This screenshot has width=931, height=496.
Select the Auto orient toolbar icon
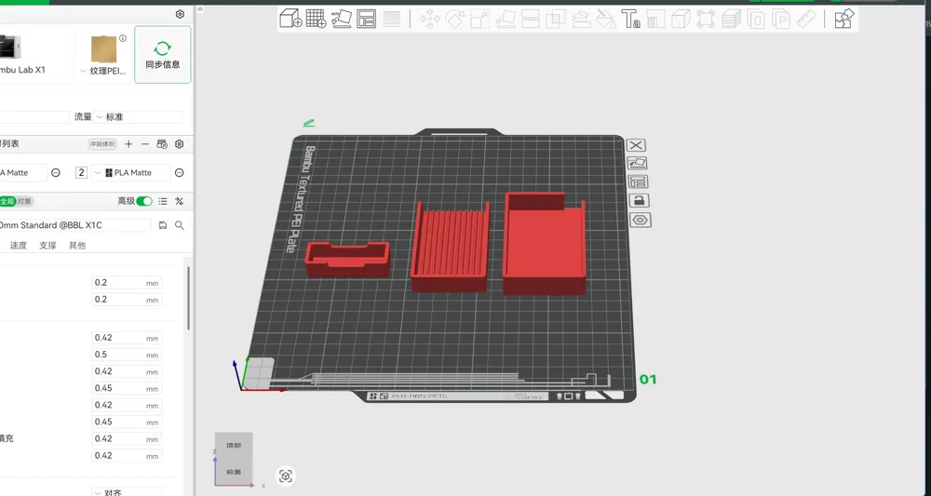click(x=342, y=19)
